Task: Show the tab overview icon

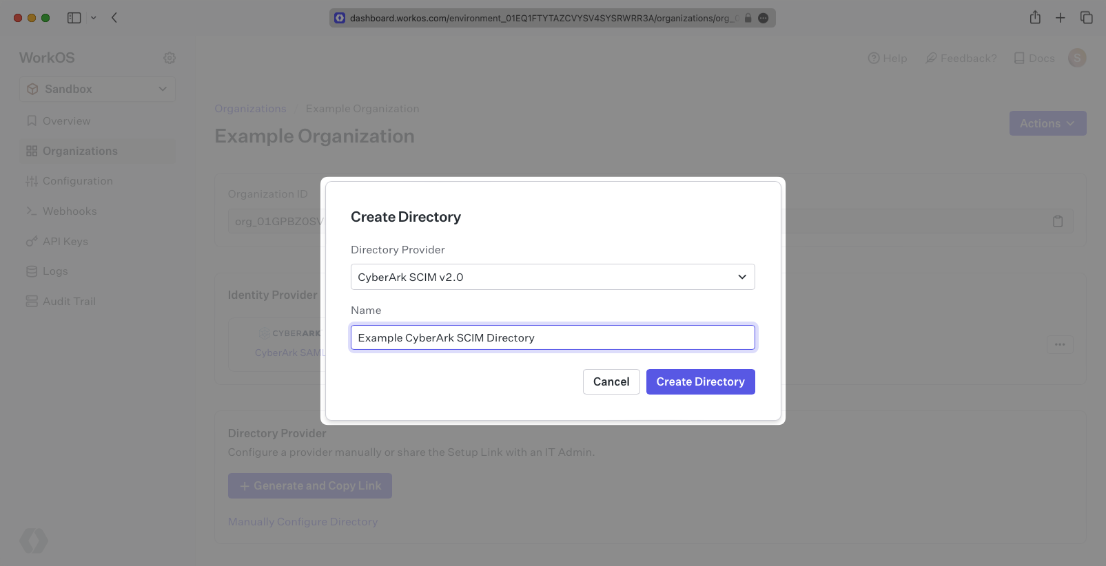Action: [1087, 18]
